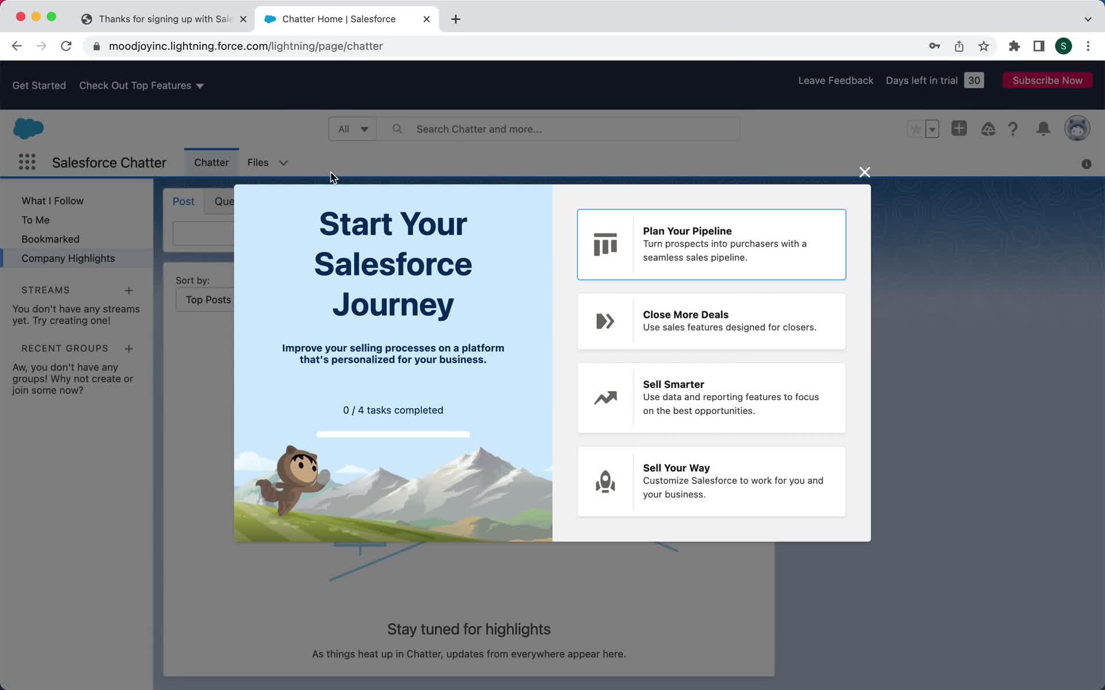Click the tasks completed progress bar
1105x690 pixels.
pos(393,434)
